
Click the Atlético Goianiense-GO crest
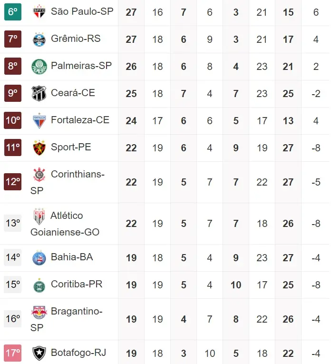39,216
